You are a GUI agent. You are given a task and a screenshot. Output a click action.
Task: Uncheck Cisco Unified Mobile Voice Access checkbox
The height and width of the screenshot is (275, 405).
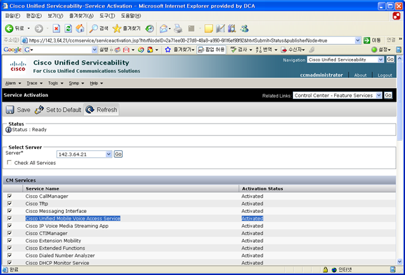(9, 219)
